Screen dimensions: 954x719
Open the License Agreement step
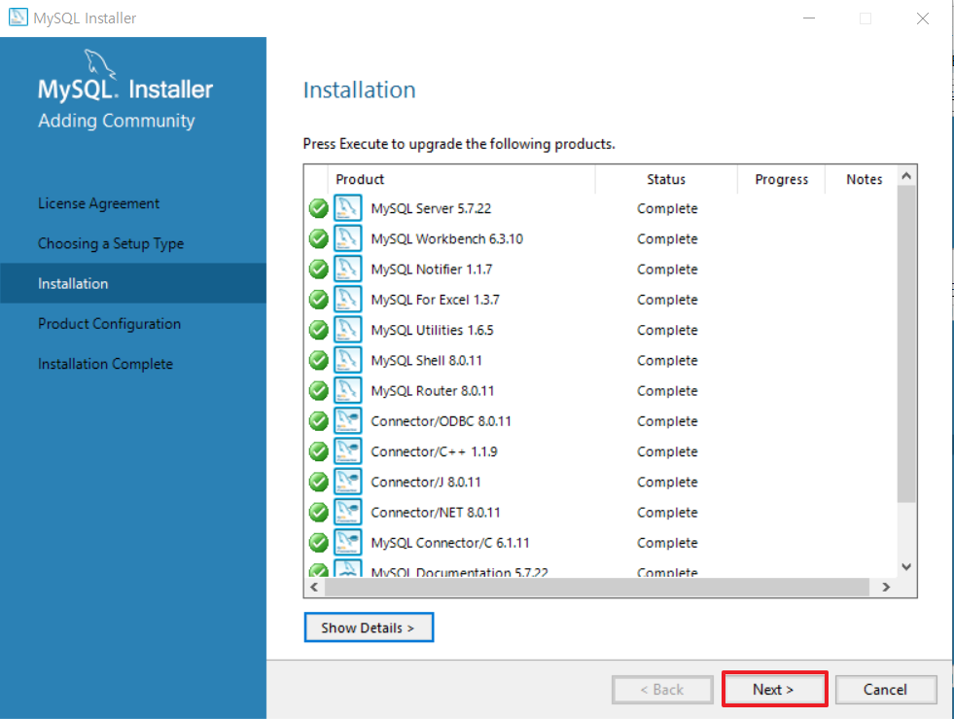click(x=98, y=203)
